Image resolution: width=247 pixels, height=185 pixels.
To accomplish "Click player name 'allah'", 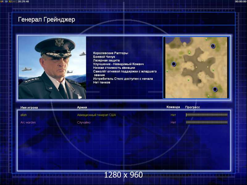I will (23, 115).
